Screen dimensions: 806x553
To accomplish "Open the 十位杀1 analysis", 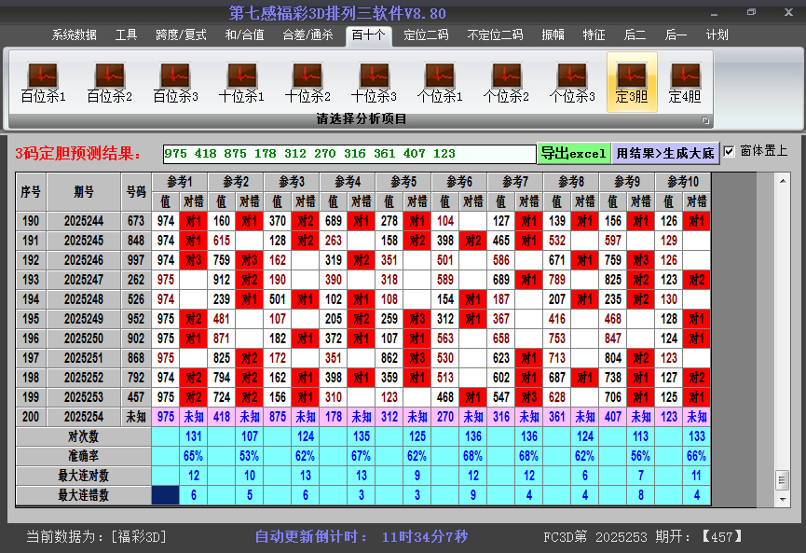I will [241, 82].
